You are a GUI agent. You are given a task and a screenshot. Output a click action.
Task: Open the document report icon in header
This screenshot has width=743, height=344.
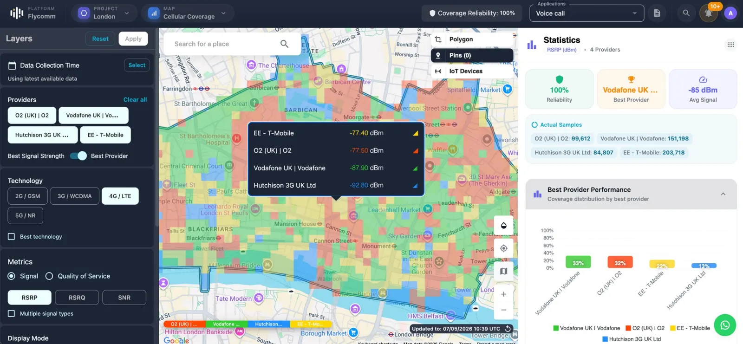coord(657,13)
